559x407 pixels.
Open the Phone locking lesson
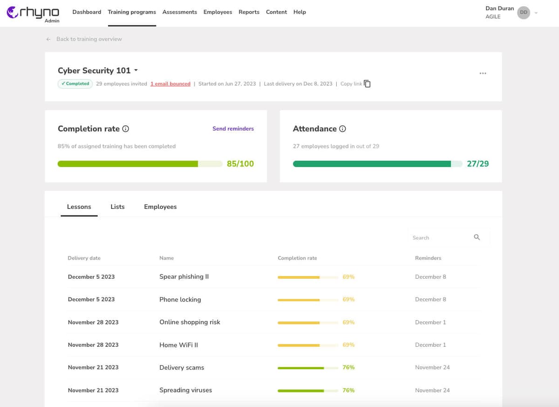[180, 299]
